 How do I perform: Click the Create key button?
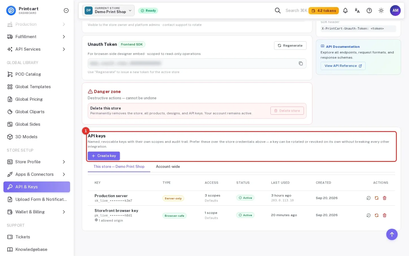click(x=104, y=156)
